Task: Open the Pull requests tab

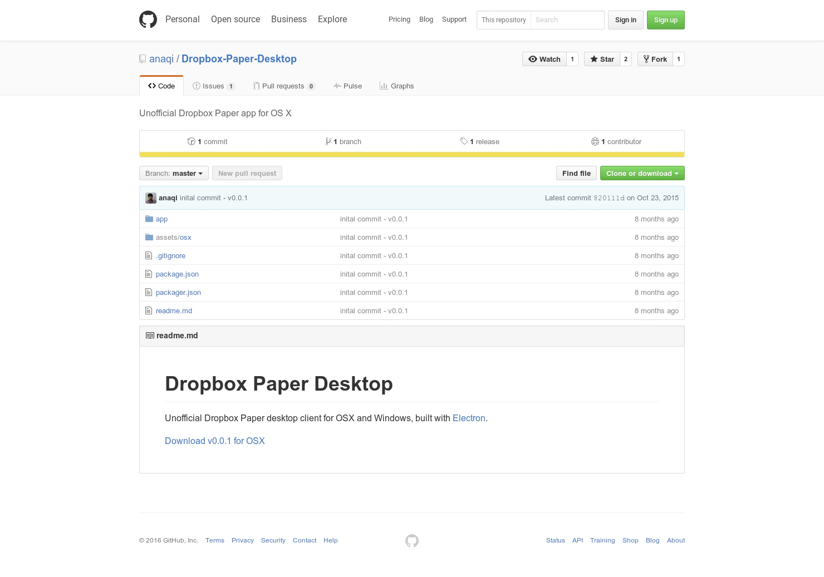Action: point(284,86)
